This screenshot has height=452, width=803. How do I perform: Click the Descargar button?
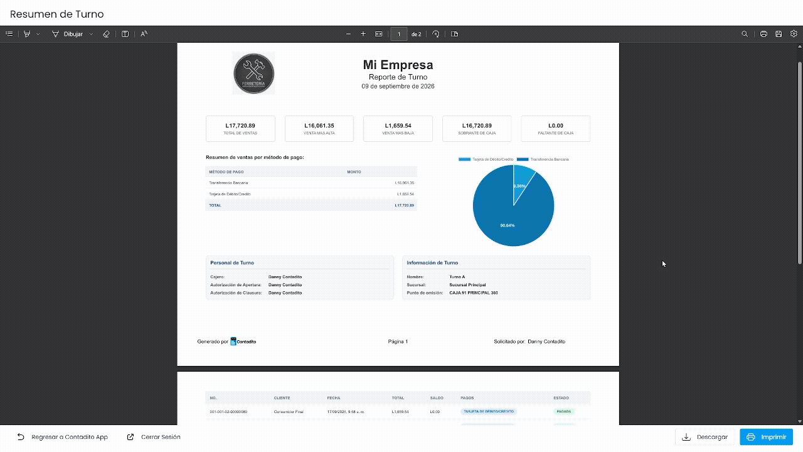tap(705, 437)
